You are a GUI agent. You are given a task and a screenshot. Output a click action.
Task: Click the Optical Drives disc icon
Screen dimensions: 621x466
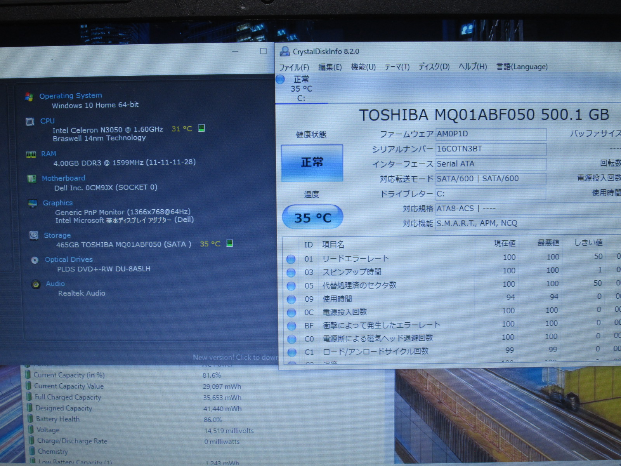(x=35, y=260)
